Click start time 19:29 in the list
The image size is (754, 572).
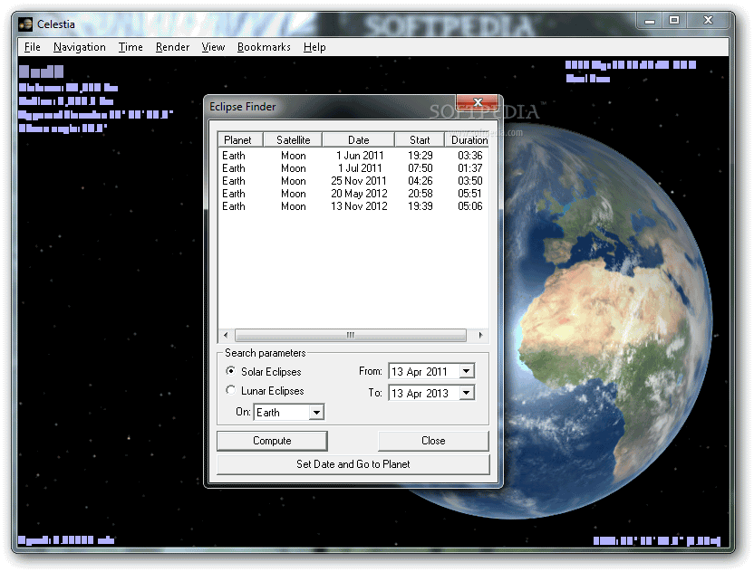[x=420, y=156]
